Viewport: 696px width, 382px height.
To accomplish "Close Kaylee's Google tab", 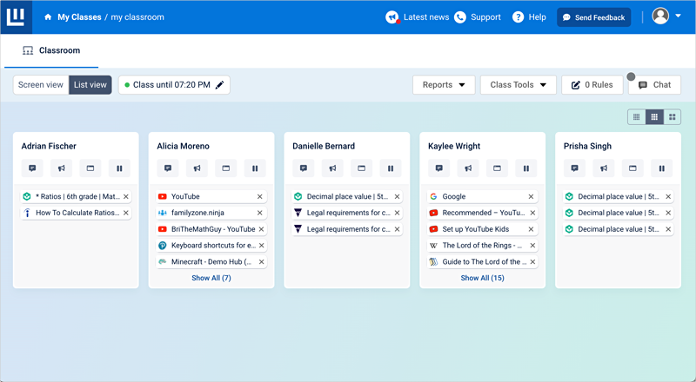I will (x=531, y=196).
